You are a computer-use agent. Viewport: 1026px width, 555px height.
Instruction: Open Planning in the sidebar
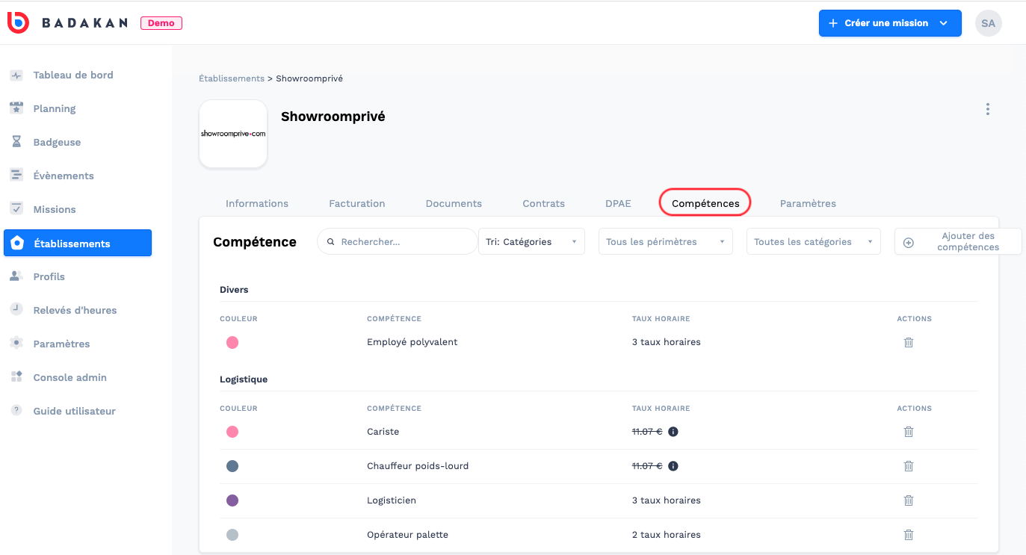click(55, 108)
